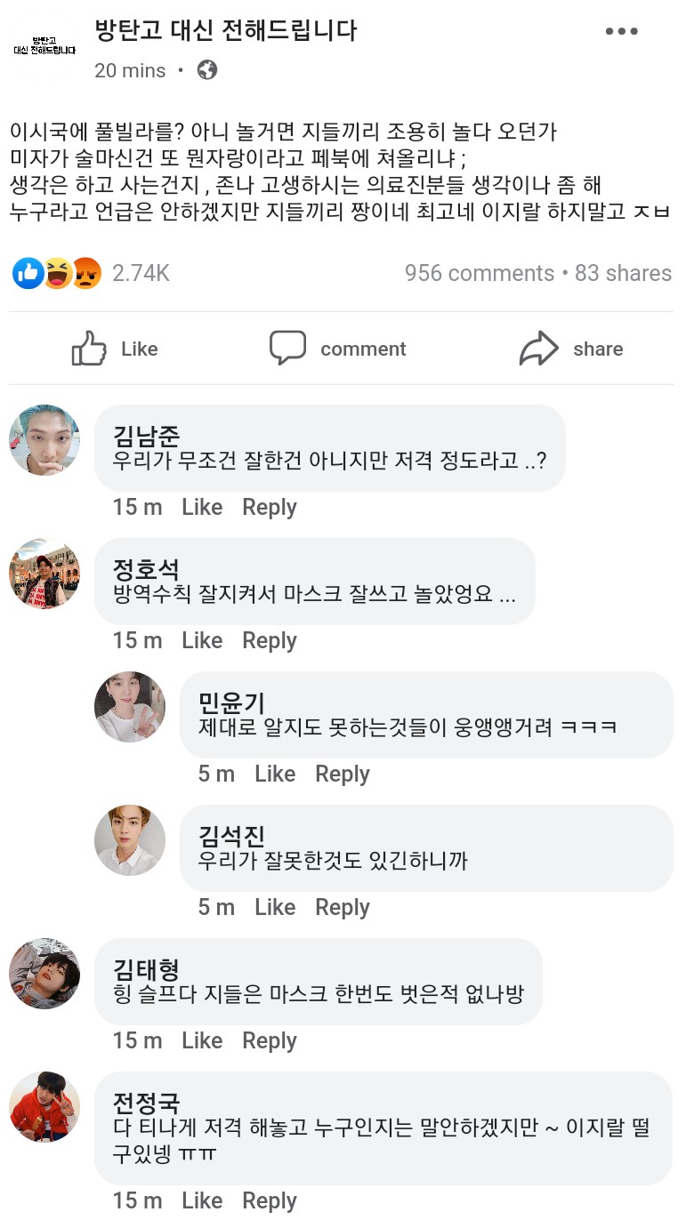Click the share arrow icon

click(x=538, y=349)
